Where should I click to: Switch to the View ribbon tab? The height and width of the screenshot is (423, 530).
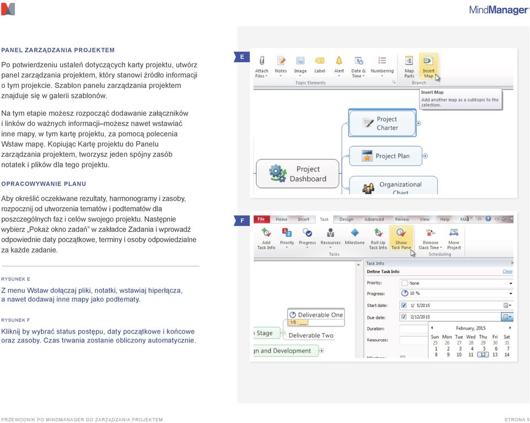(x=425, y=219)
